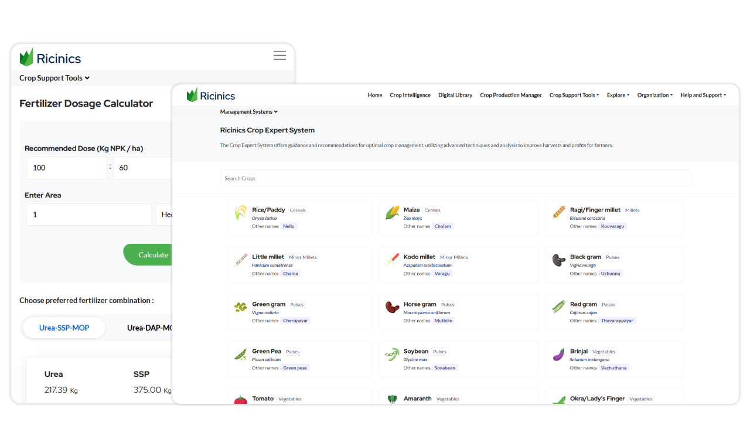Select the Ragi/Finger millet icon
Viewport: 750px width, 422px height.
[559, 212]
